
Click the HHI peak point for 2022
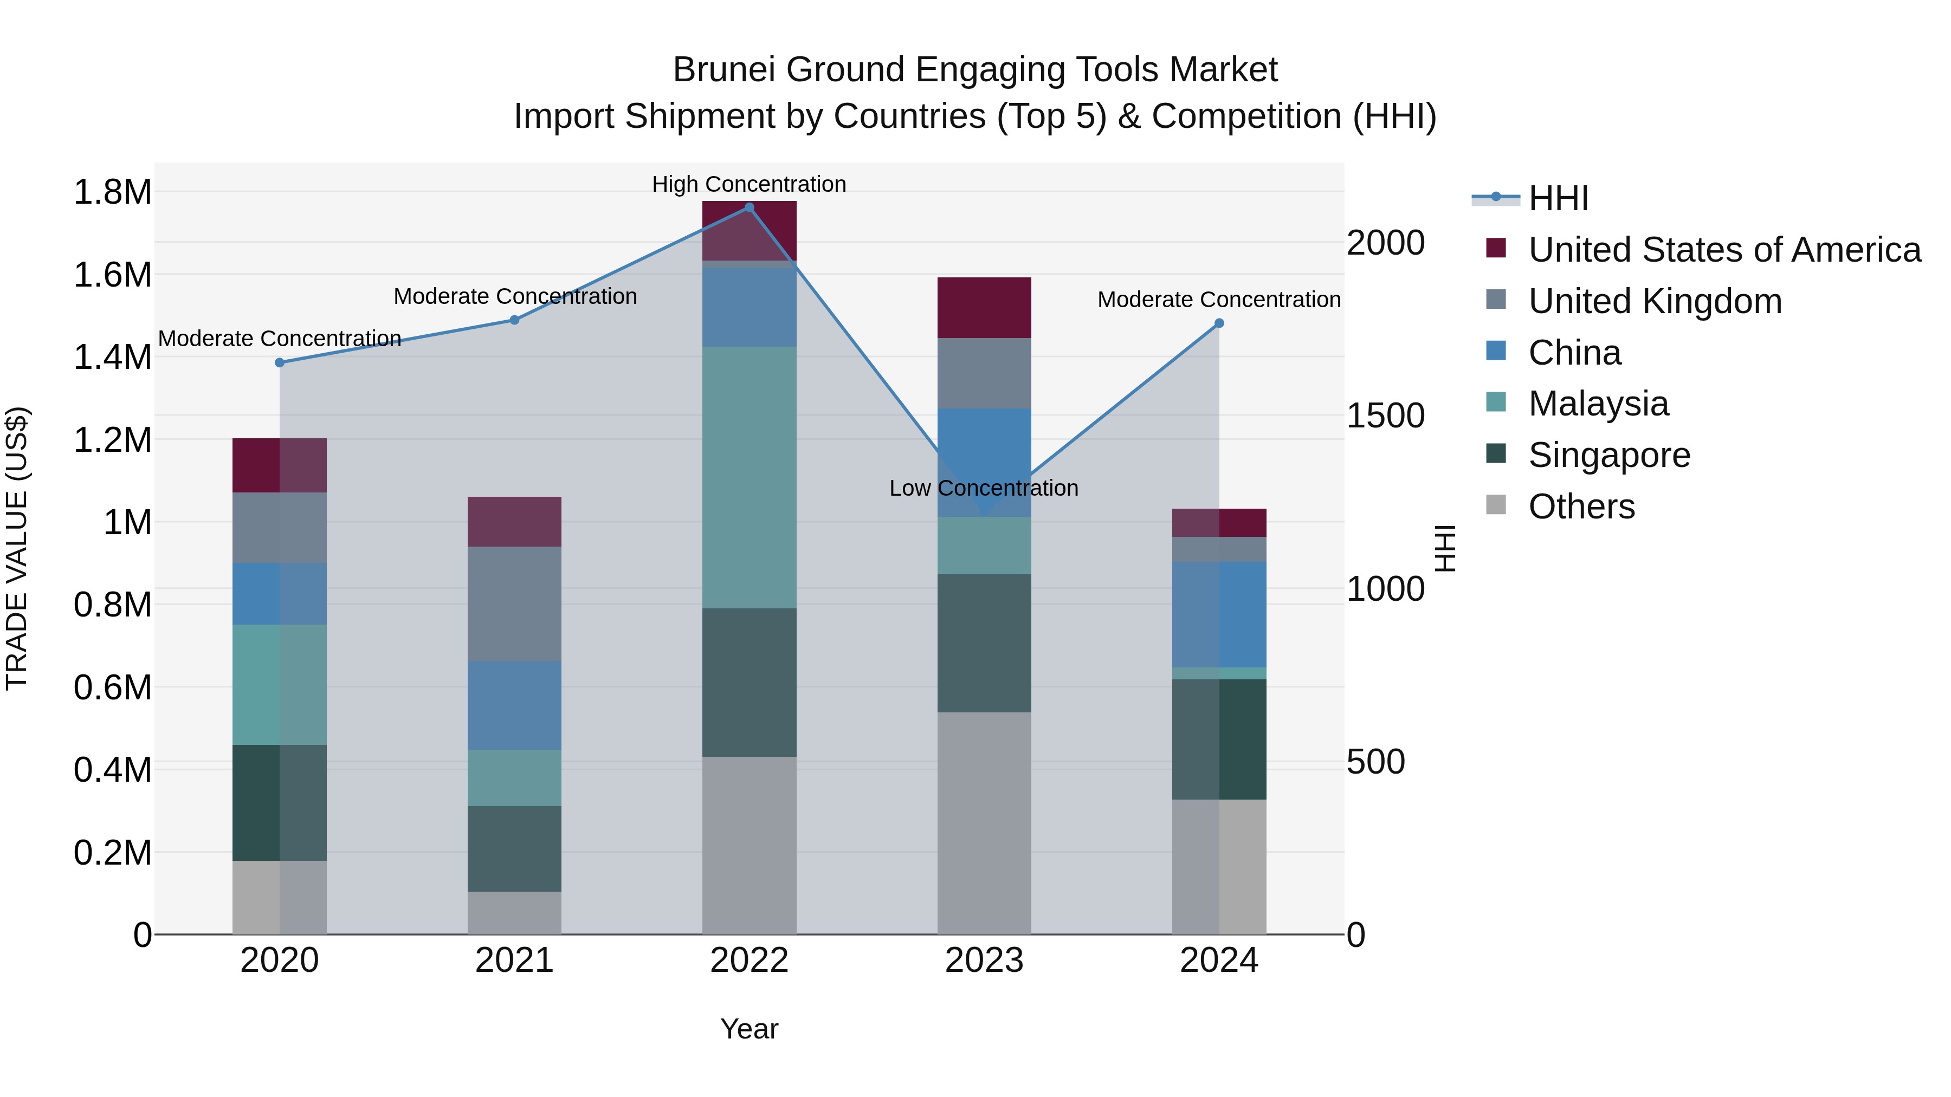click(749, 207)
